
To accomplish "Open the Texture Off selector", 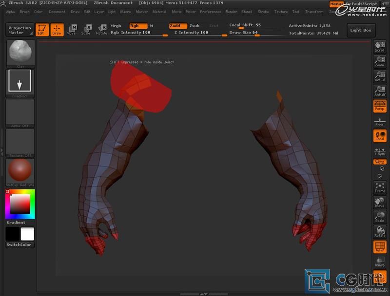I will (x=20, y=143).
